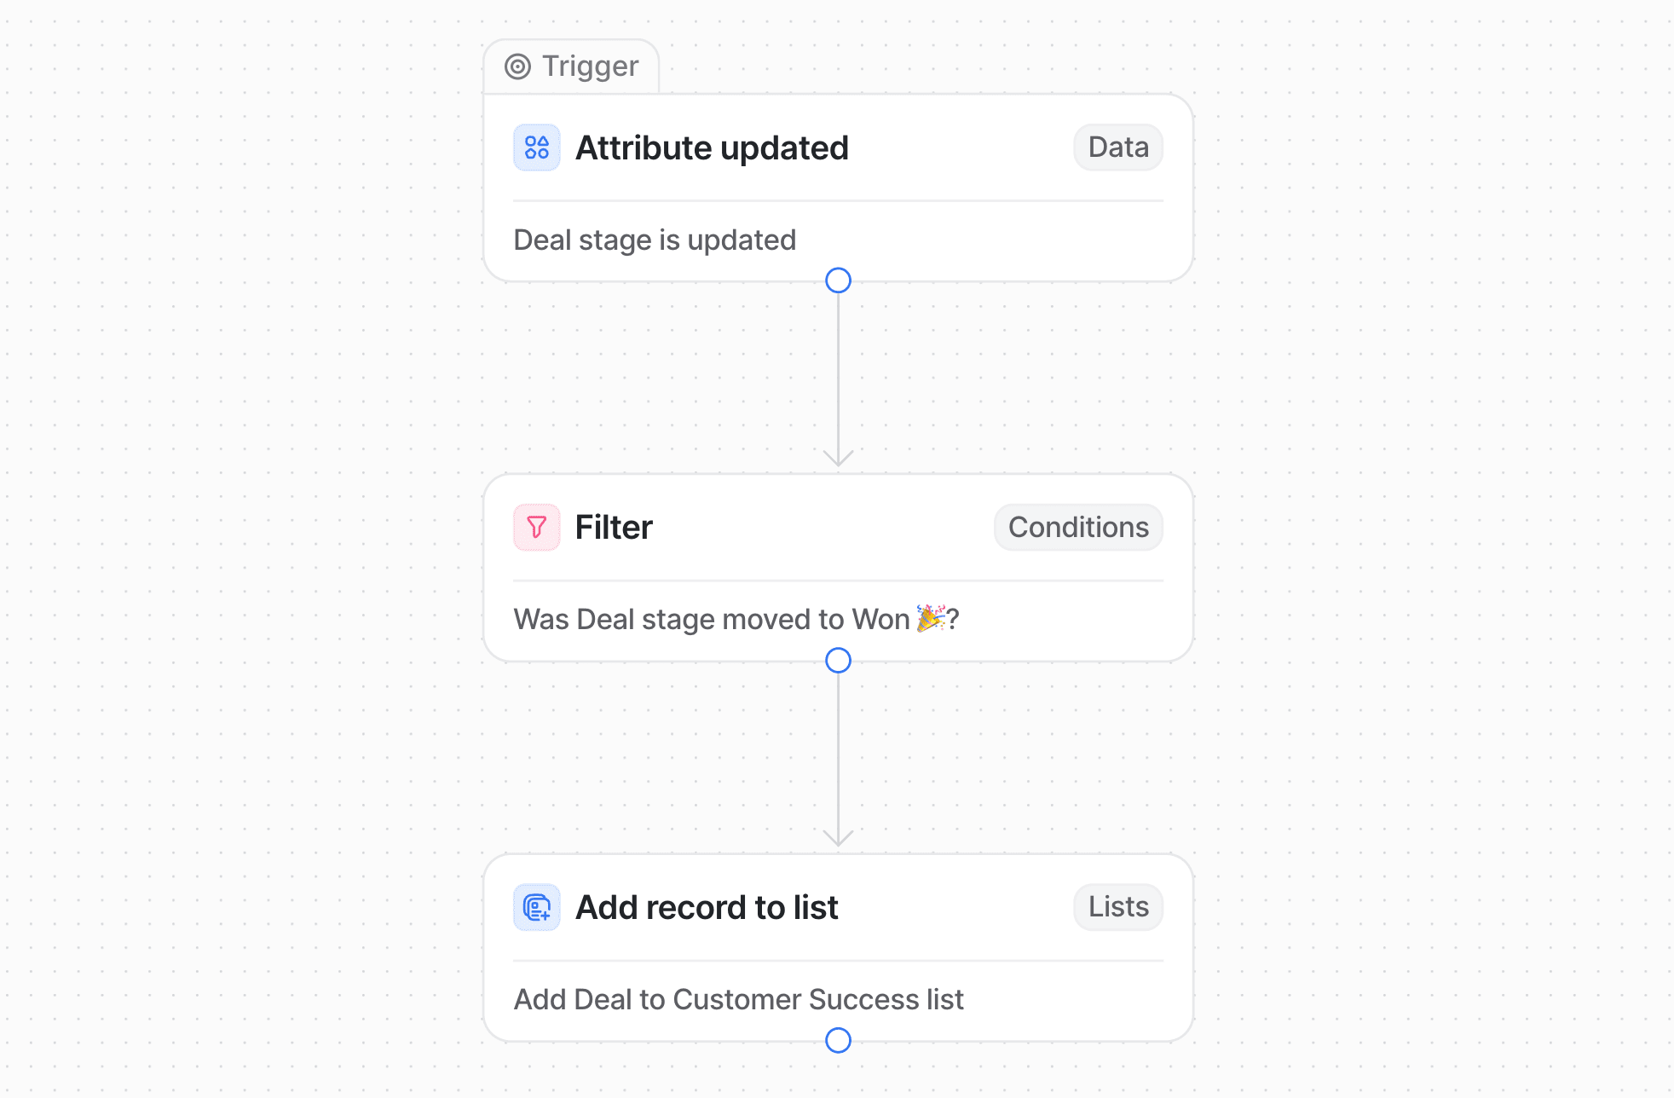This screenshot has width=1674, height=1098.
Task: Select the Filter block title
Action: pyautogui.click(x=614, y=528)
